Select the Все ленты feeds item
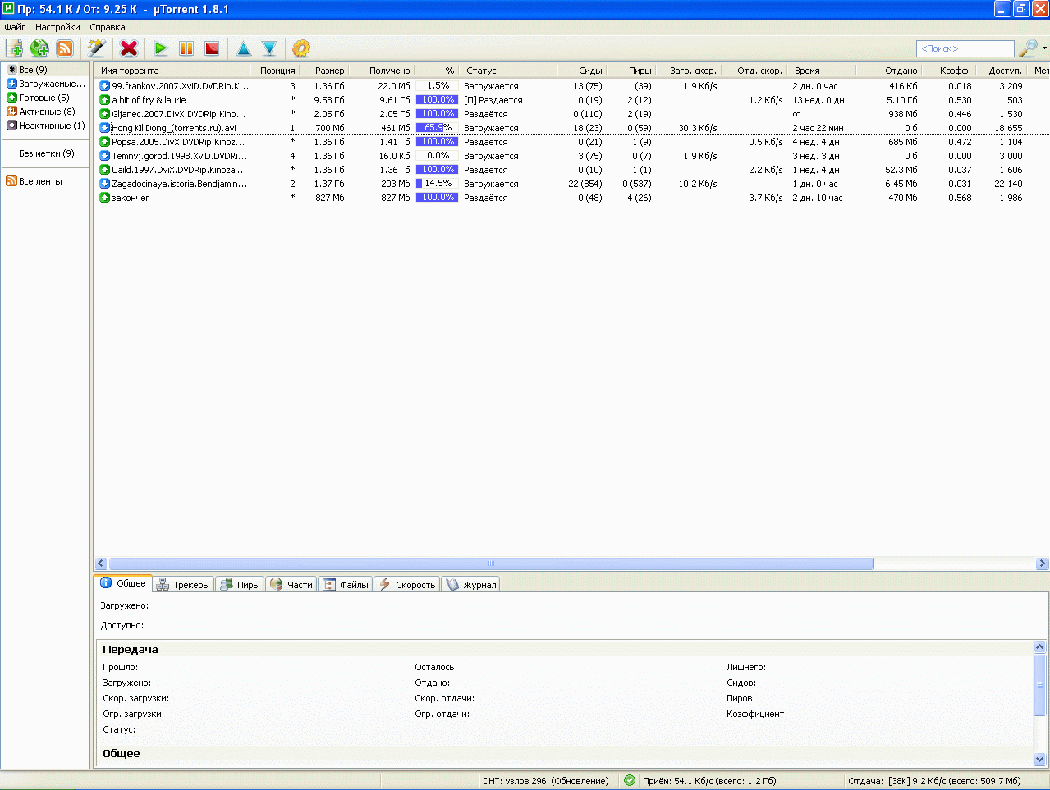Image resolution: width=1050 pixels, height=790 pixels. pyautogui.click(x=34, y=181)
